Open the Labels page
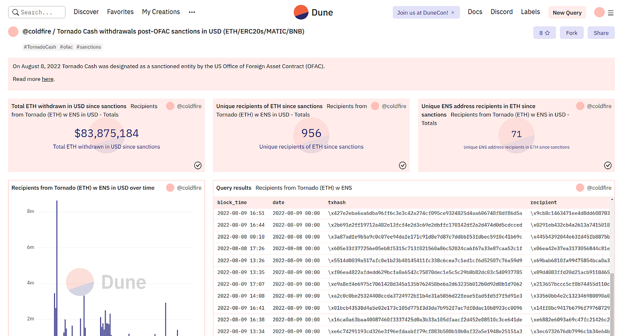This screenshot has width=623, height=336. [531, 12]
